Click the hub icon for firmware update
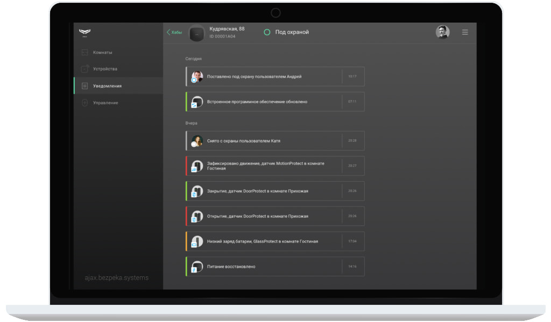This screenshot has width=551, height=322. [x=197, y=102]
